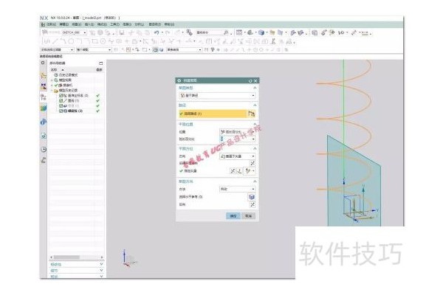This screenshot has width=443, height=295.
Task: Select the Rectangle sketch tool
Action: pyautogui.click(x=95, y=41)
